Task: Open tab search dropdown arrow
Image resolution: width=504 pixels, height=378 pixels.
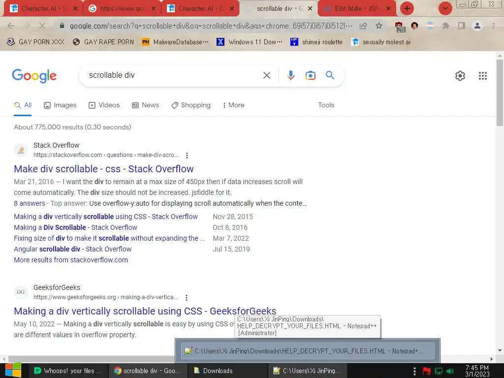Action: pyautogui.click(x=445, y=8)
